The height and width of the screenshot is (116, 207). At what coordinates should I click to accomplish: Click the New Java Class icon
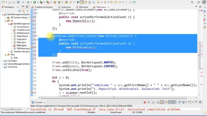[x=59, y=2]
